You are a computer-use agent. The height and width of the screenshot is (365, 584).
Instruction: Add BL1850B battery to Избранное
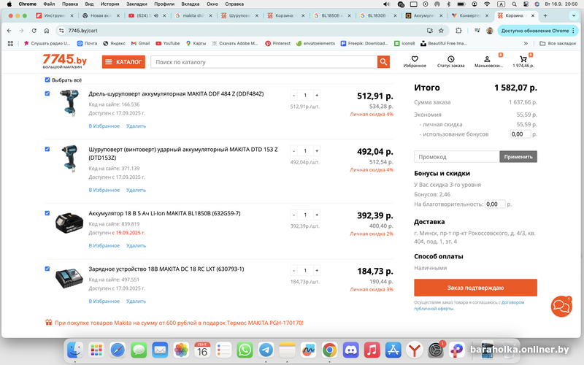point(104,245)
